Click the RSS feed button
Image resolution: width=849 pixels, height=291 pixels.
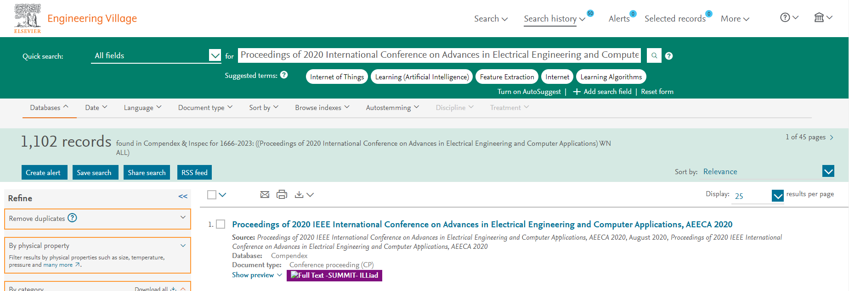coord(194,172)
